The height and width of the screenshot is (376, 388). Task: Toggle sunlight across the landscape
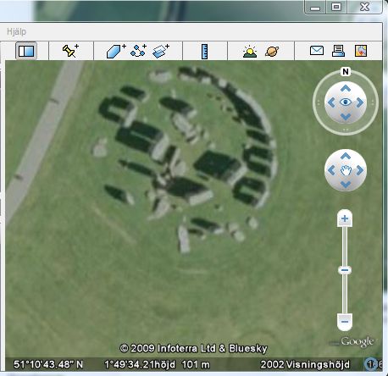250,52
